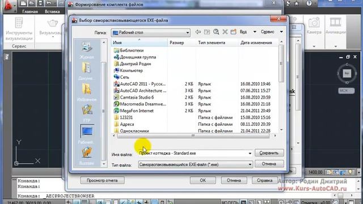Click the Отмена button in file dialog
This screenshot has width=363, height=204.
pyautogui.click(x=269, y=164)
